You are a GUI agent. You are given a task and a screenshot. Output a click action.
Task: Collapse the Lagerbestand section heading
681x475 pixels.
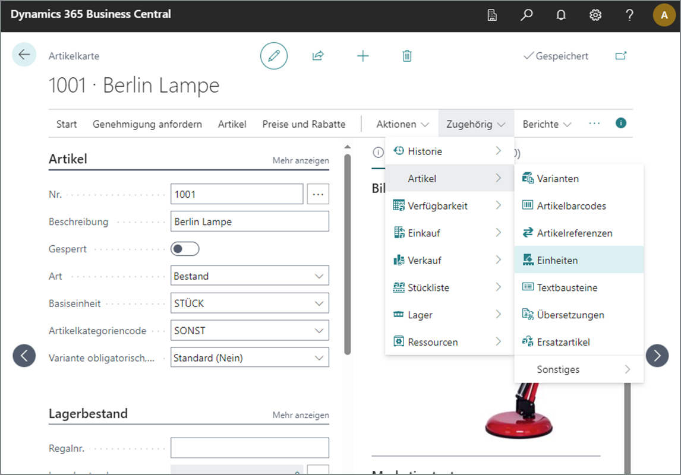pyautogui.click(x=88, y=413)
